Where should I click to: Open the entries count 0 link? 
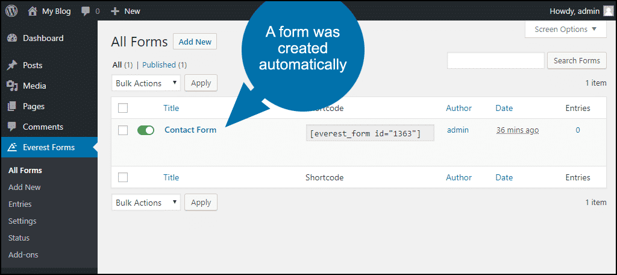578,130
